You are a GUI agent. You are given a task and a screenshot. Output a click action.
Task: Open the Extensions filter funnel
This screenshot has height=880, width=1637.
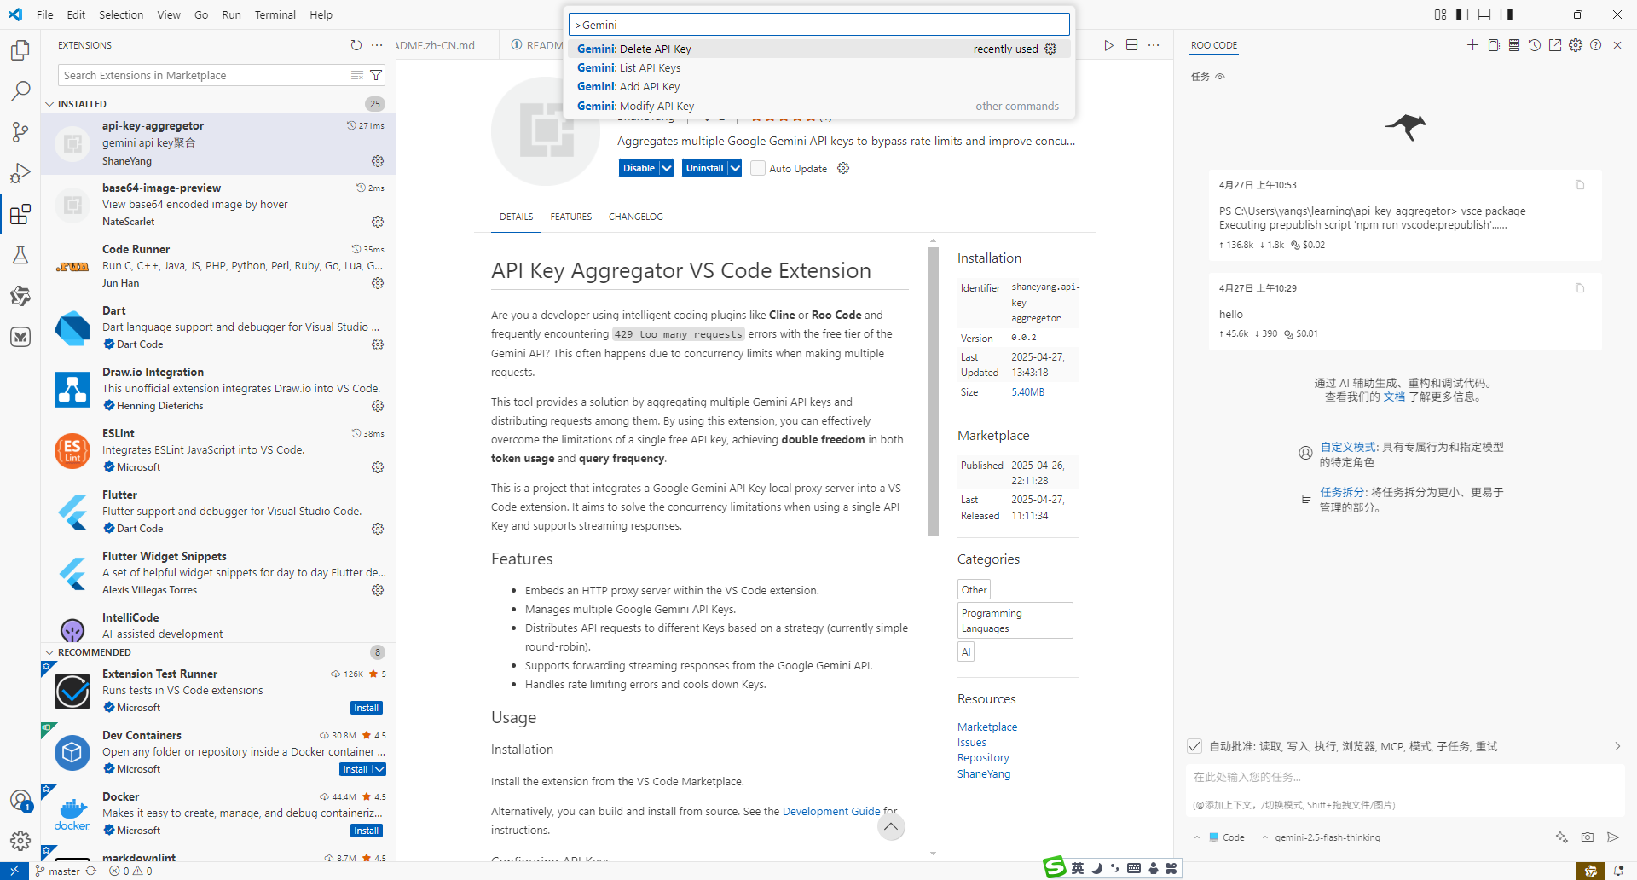(376, 75)
